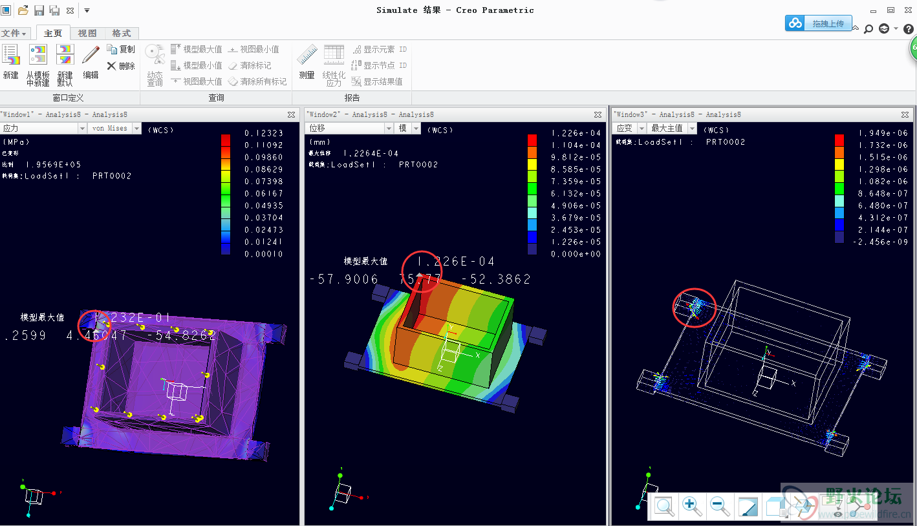
Task: Click the 复制 copy button
Action: (x=121, y=49)
